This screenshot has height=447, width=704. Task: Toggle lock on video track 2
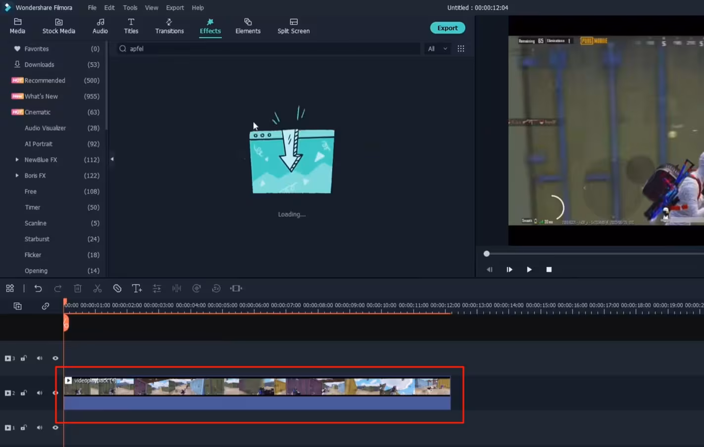tap(24, 393)
